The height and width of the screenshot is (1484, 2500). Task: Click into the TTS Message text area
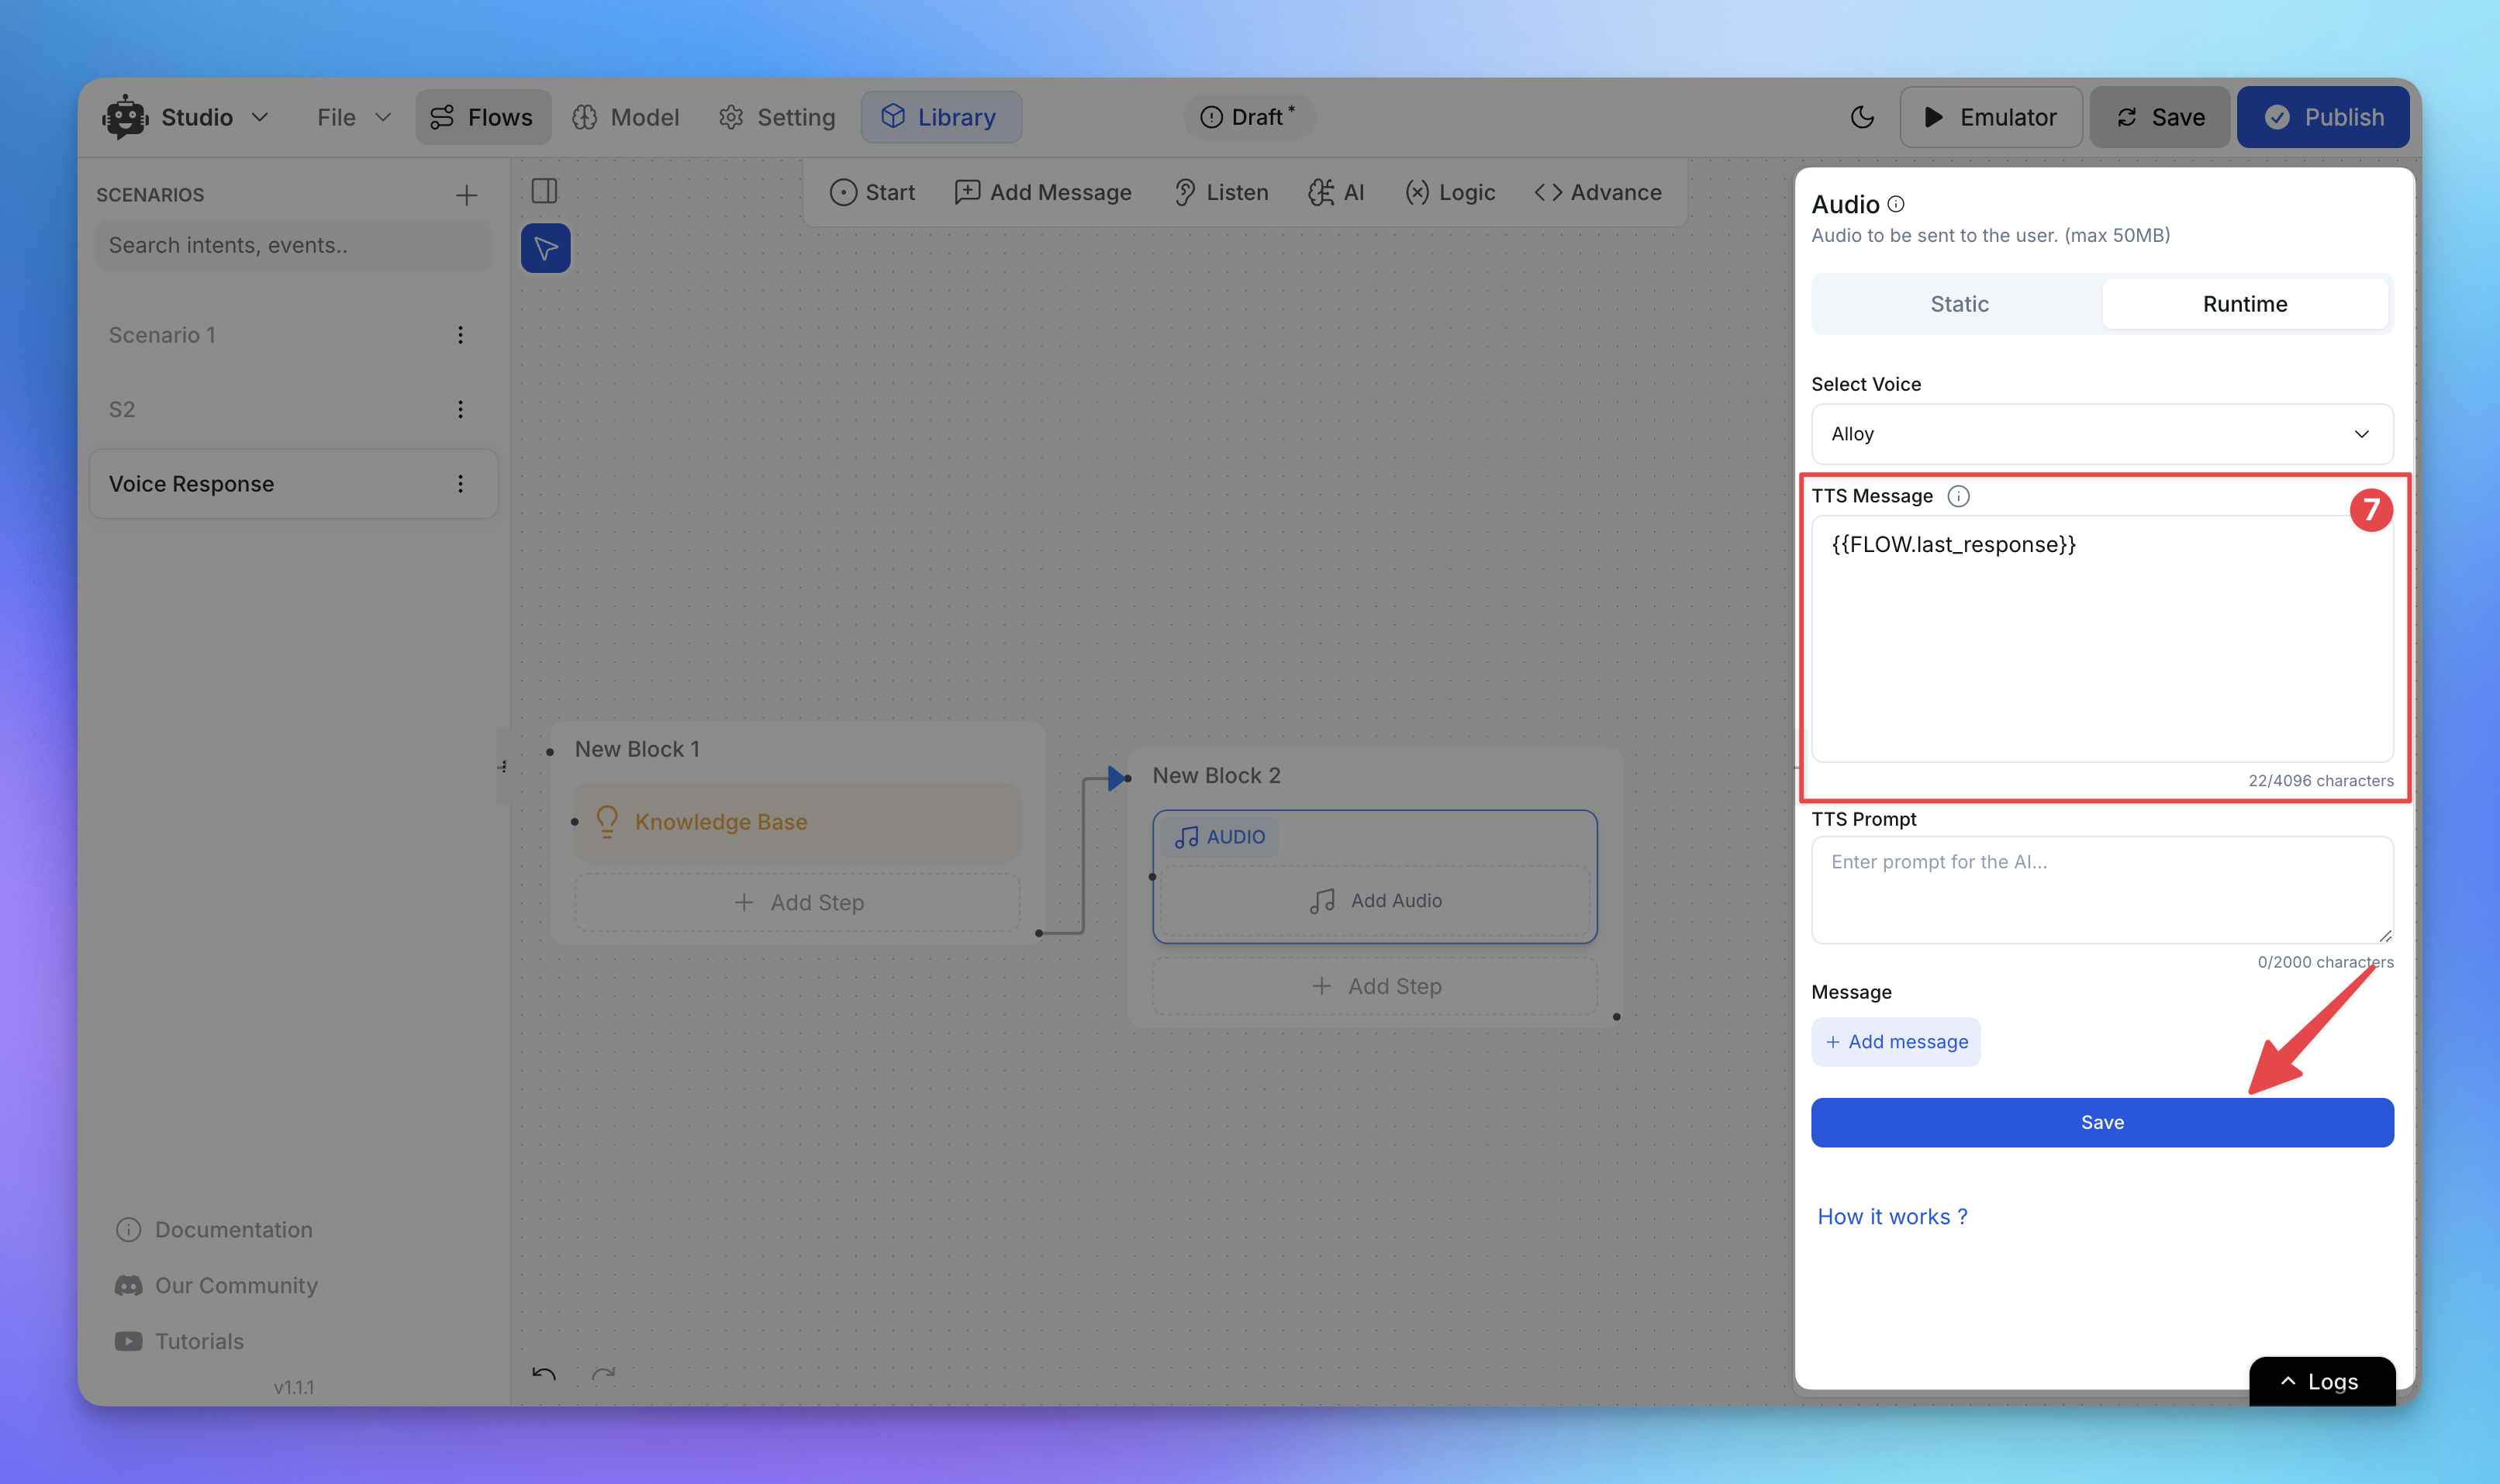tap(2101, 639)
